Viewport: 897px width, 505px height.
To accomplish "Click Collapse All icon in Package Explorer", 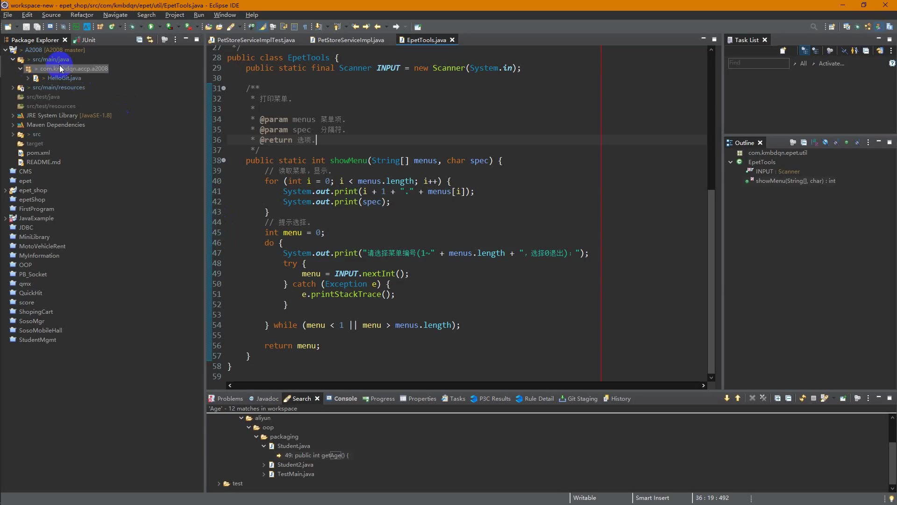I will click(139, 40).
